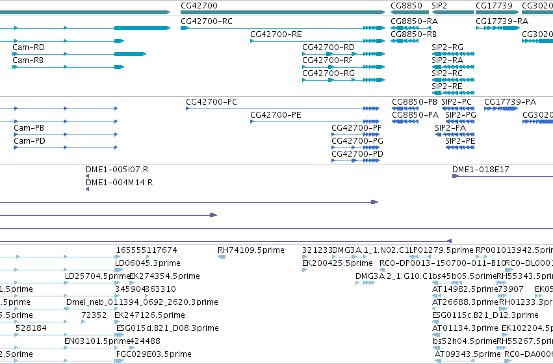Click the RH01233.3prime EST
Image resolution: width=553 pixels, height=364 pixels.
(x=503, y=309)
